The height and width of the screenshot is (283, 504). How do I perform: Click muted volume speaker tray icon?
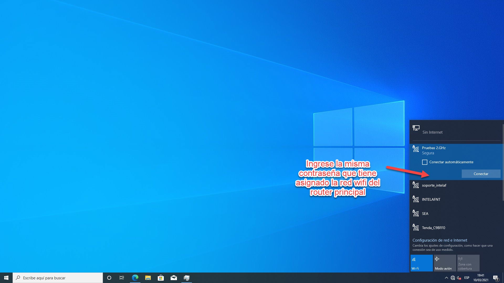459,278
